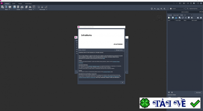Click the first Point Clouds cloud icon
203x111 pixels.
39,7
